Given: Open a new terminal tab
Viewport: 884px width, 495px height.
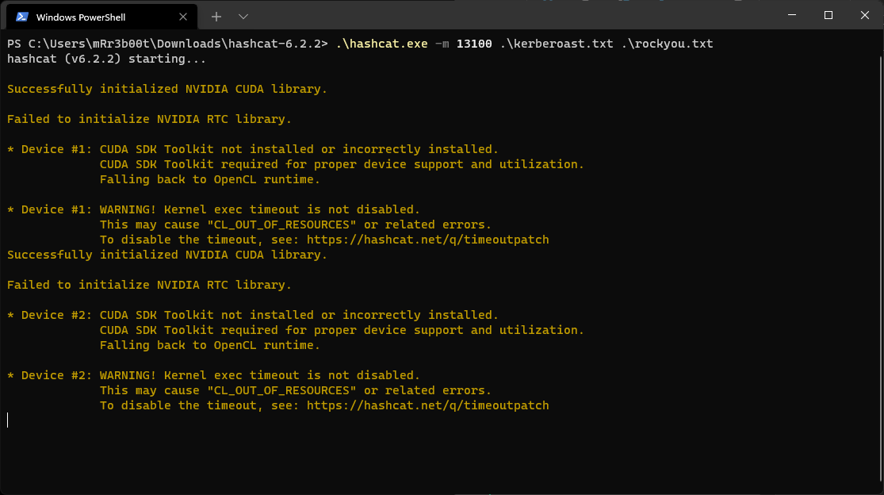Looking at the screenshot, I should pos(216,17).
